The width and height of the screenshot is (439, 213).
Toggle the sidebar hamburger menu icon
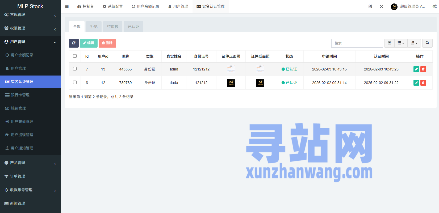[67, 6]
